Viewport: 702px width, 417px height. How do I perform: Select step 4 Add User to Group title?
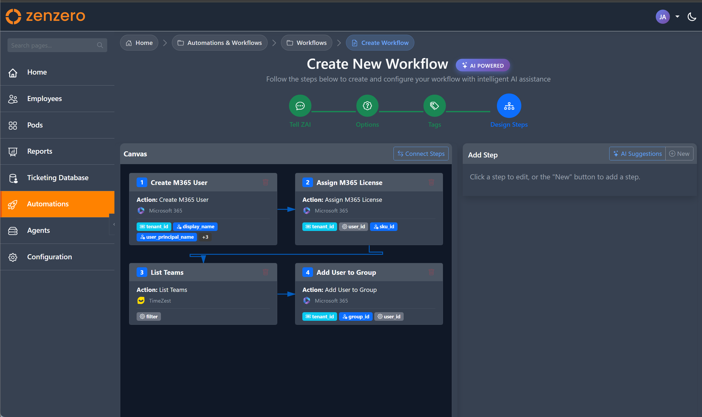[x=346, y=273]
